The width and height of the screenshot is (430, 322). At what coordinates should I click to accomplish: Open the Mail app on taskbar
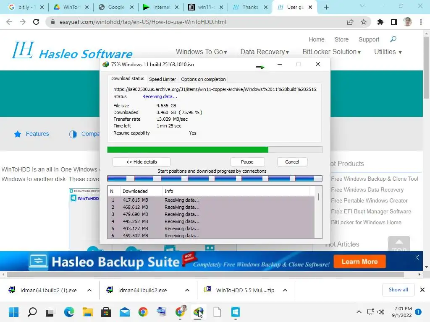(x=124, y=312)
